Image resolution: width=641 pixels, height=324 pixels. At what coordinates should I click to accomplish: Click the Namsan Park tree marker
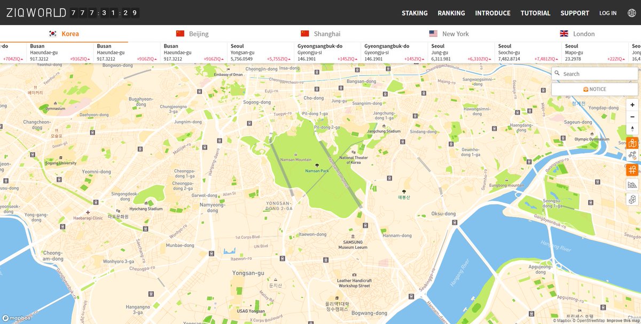[317, 165]
